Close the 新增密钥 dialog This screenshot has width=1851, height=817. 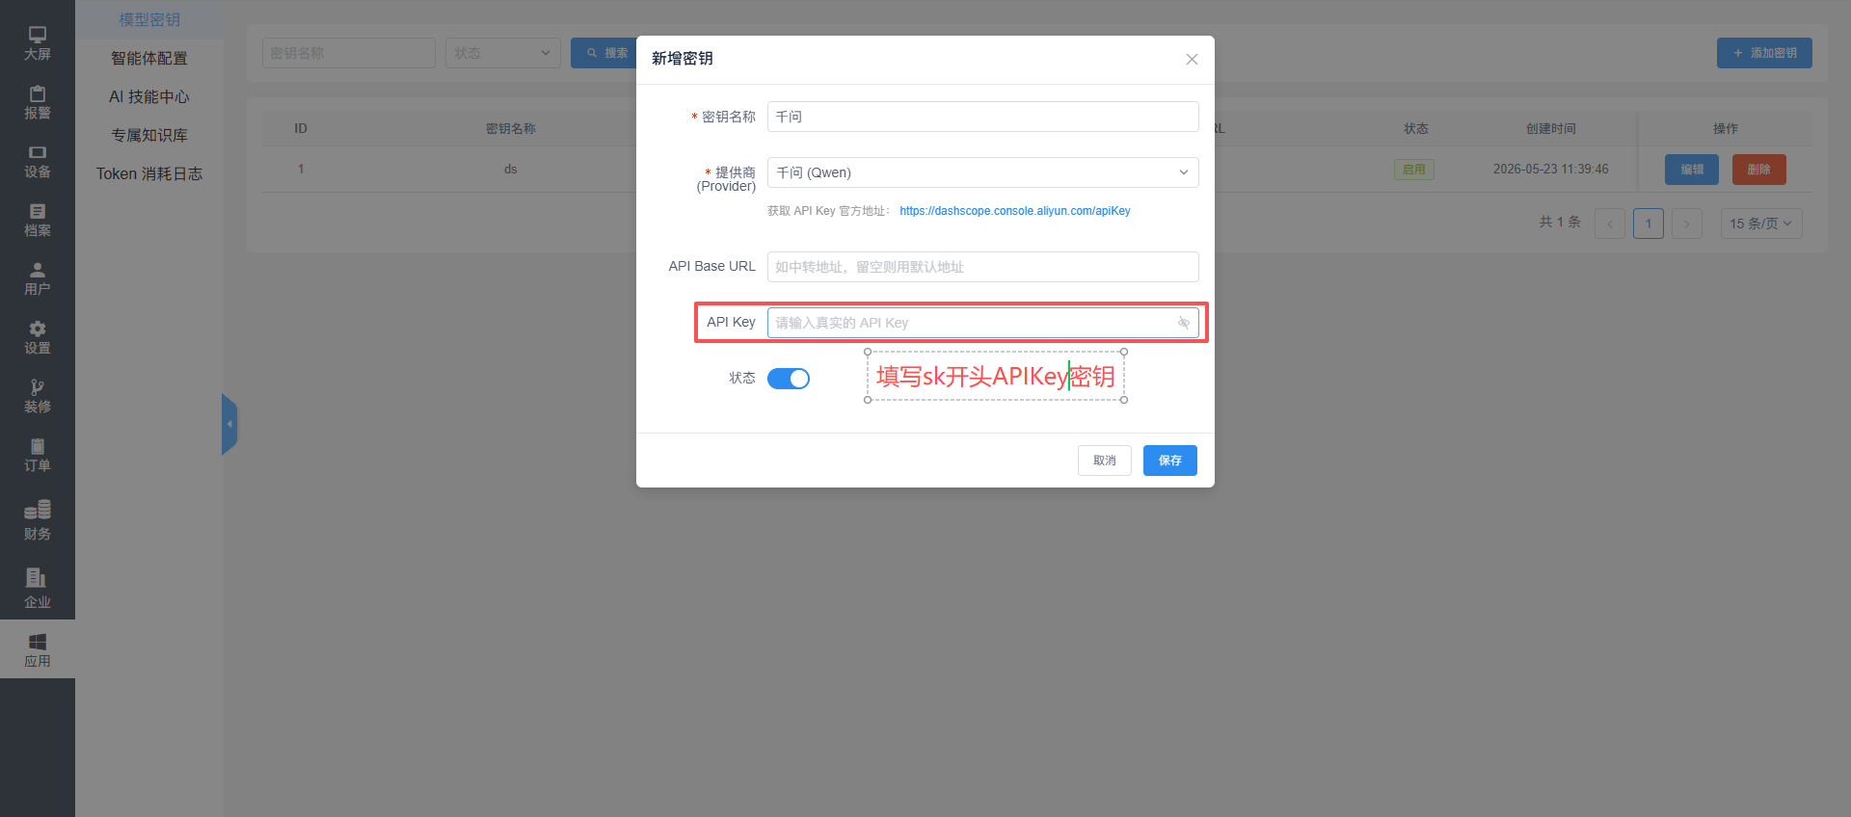[1192, 59]
